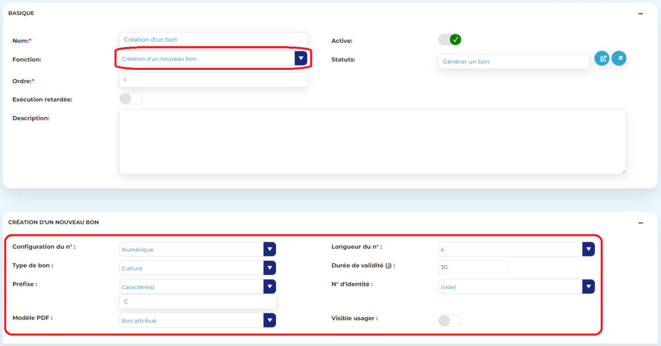Screen dimensions: 661x346
Task: Click the Ordre input field
Action: coord(213,80)
